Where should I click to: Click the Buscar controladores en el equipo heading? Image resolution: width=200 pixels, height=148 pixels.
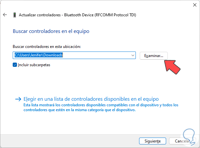[51, 31]
